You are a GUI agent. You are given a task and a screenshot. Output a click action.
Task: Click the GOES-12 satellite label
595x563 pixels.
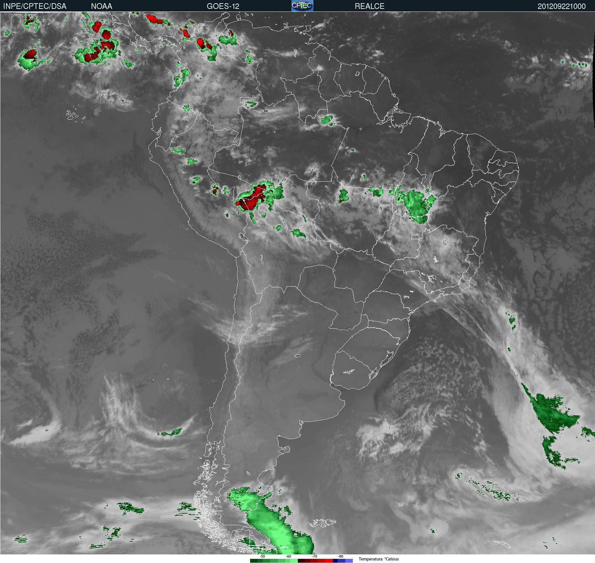(x=223, y=6)
